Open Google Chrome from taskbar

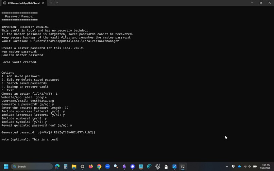(x=99, y=167)
